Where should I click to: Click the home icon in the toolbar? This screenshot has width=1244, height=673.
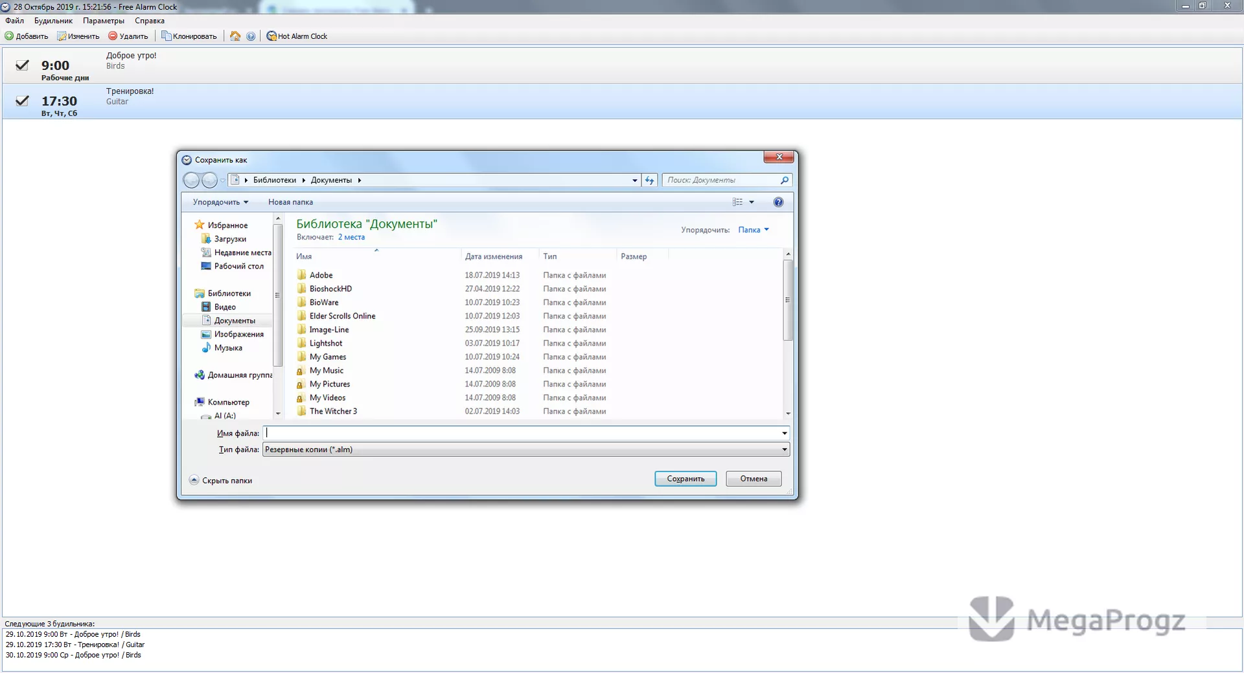[x=235, y=36]
